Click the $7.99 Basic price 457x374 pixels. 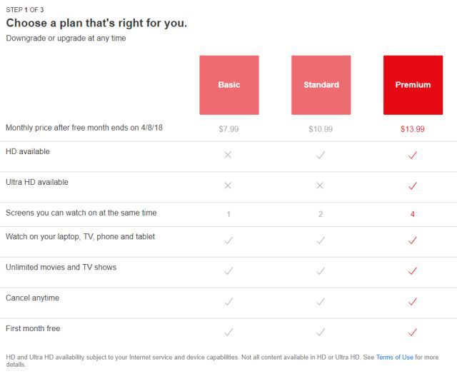(228, 129)
